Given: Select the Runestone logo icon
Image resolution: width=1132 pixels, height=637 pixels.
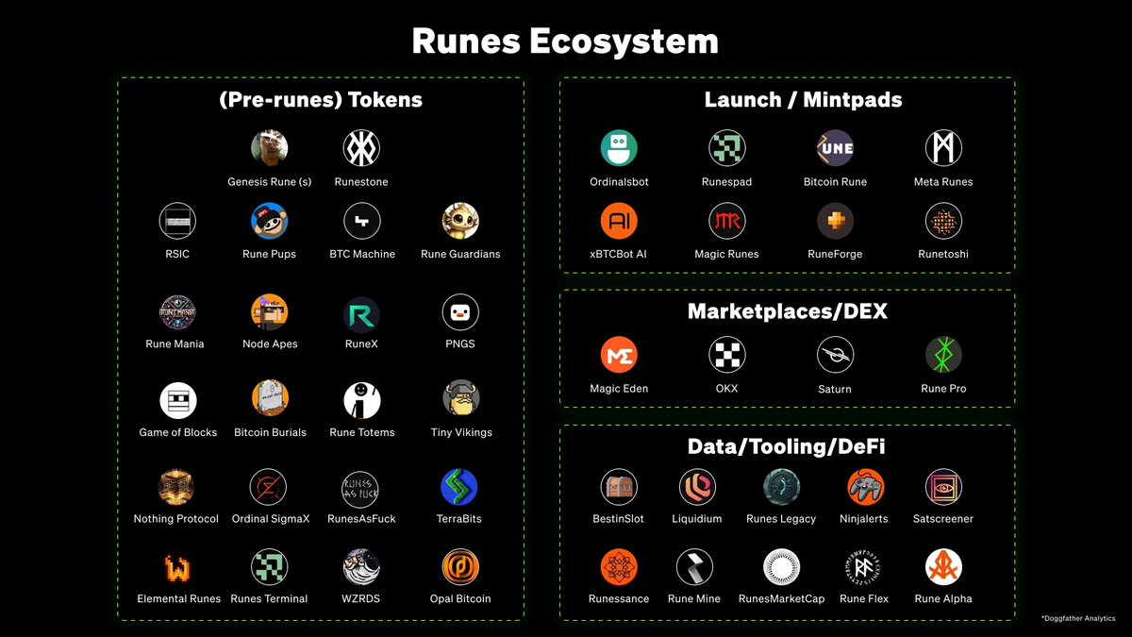Looking at the screenshot, I should pyautogui.click(x=361, y=148).
